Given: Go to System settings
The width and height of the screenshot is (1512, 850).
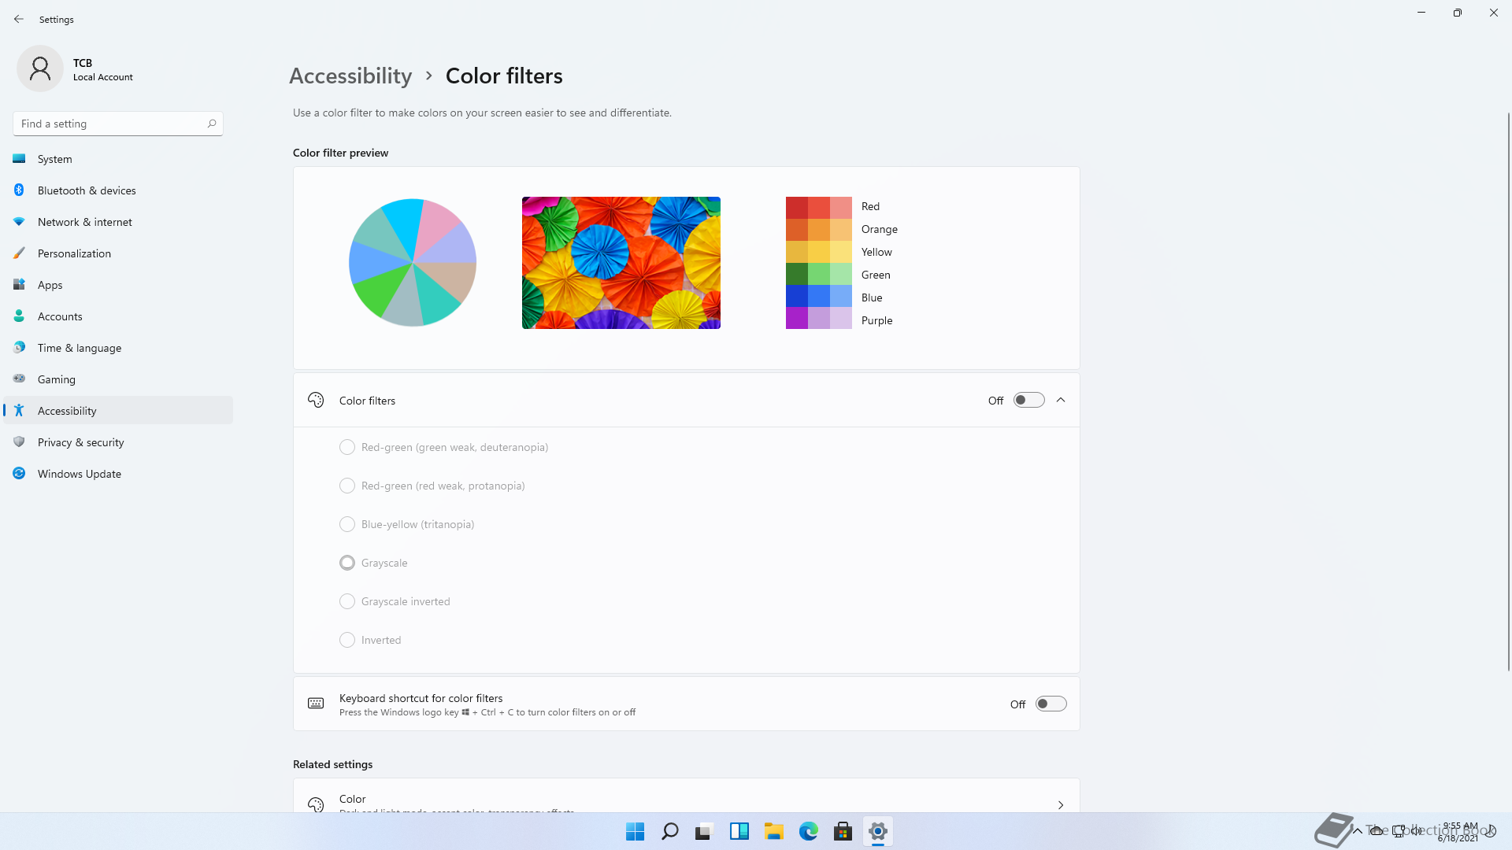Looking at the screenshot, I should [118, 159].
